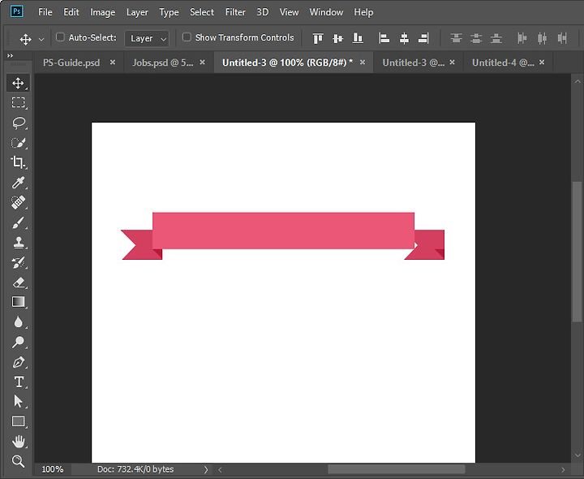Open the Select menu
The height and width of the screenshot is (479, 584).
coord(201,12)
